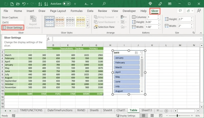Viewport: 204px width, 118px height.
Task: Select the February slicer item
Action: click(127, 63)
